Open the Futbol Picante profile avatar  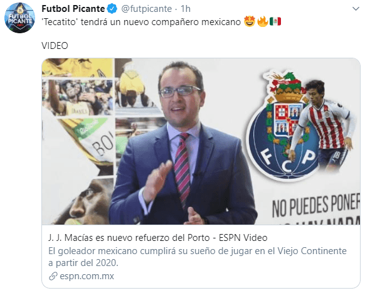[20, 18]
